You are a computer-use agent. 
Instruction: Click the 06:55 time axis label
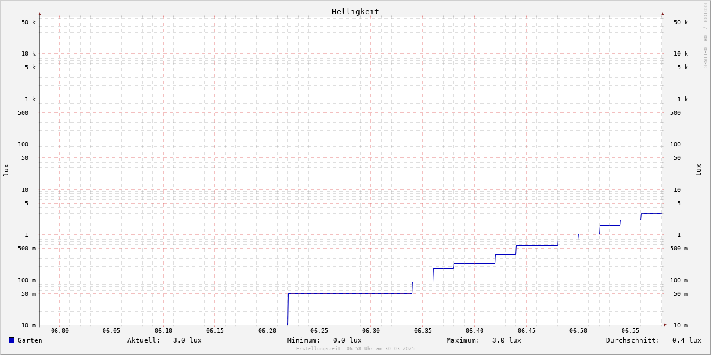[630, 331]
